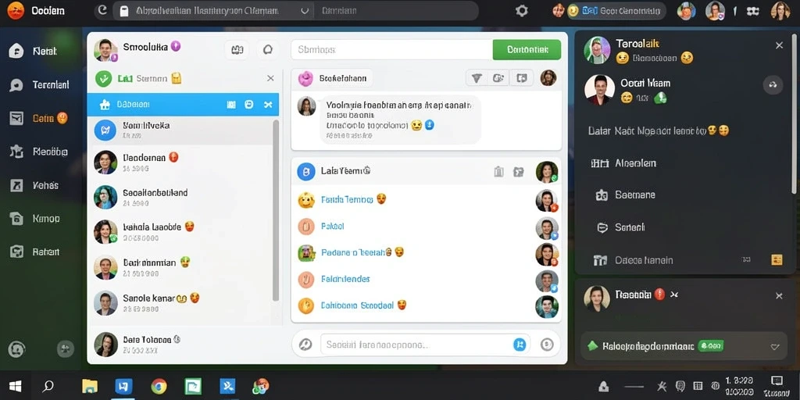800x400 pixels.
Task: Click the flag icon right of the camera icon
Action: click(x=521, y=78)
